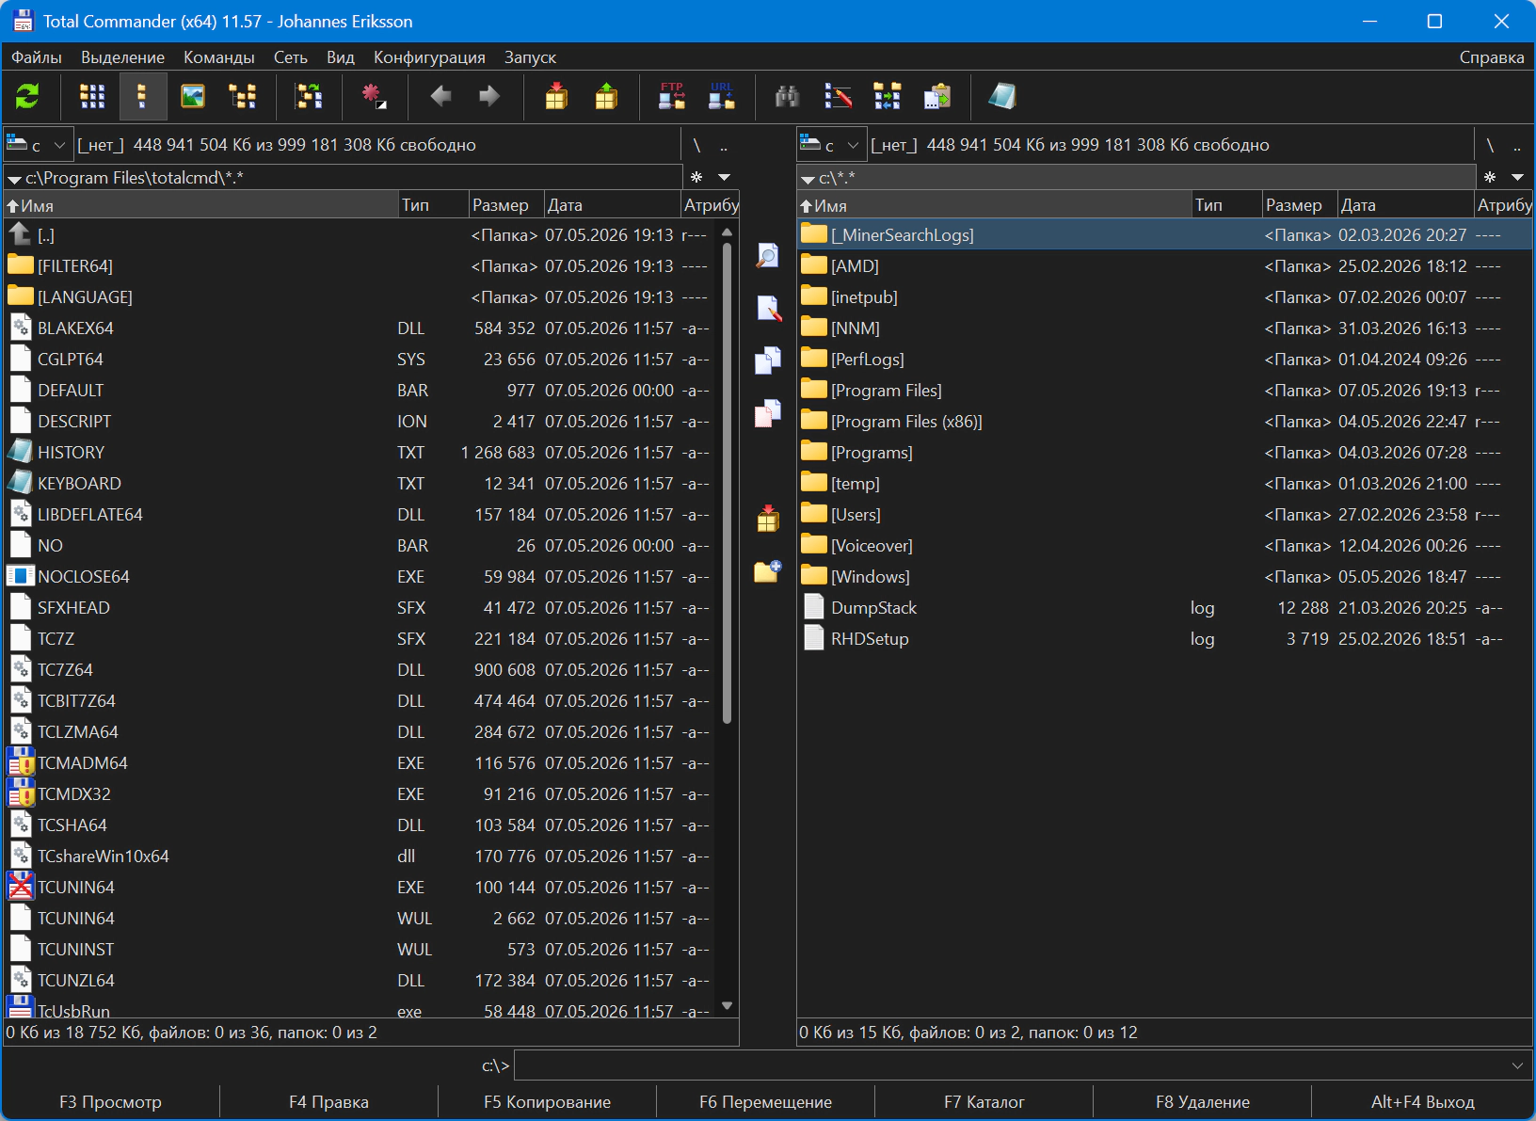The width and height of the screenshot is (1536, 1121).
Task: Expand the right panel drive dropdown
Action: [832, 145]
